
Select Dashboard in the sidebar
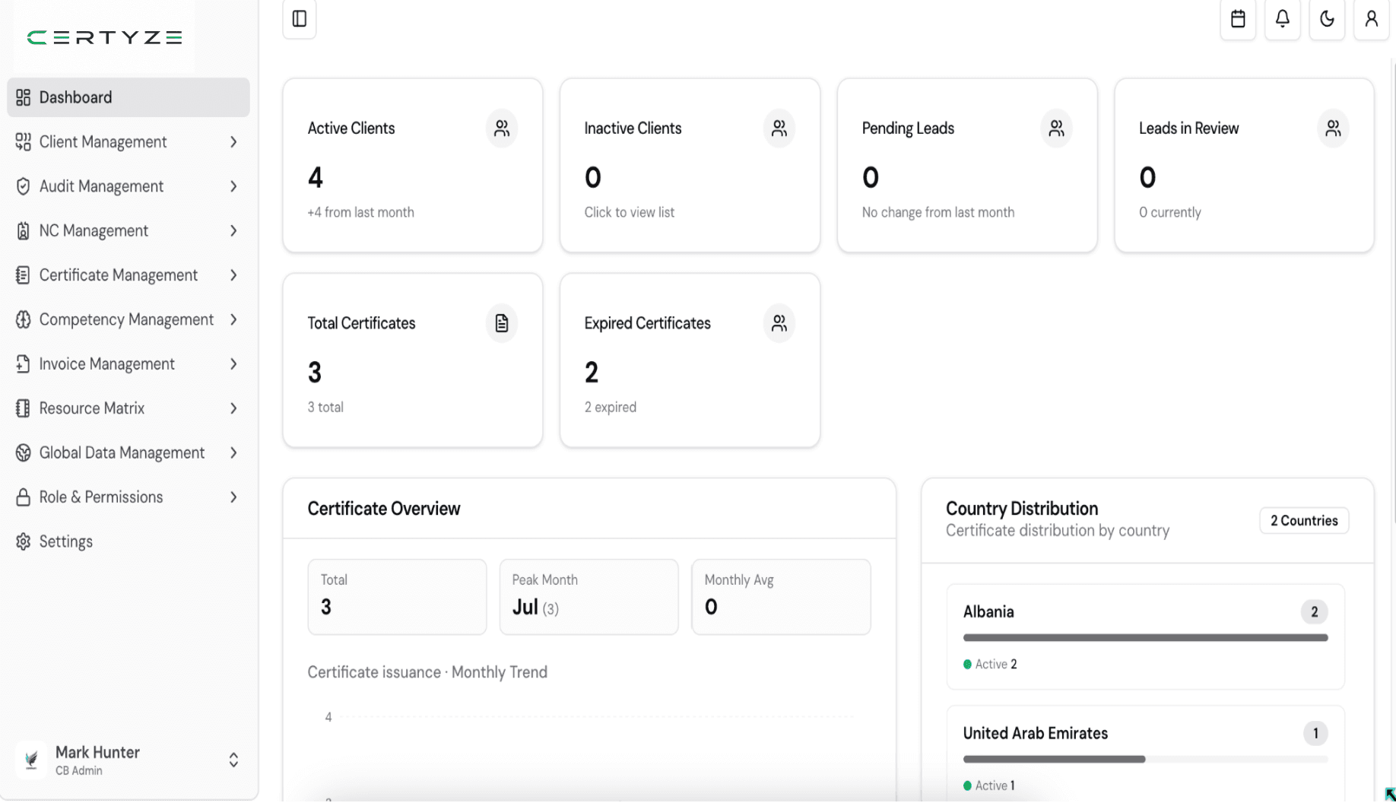(128, 97)
